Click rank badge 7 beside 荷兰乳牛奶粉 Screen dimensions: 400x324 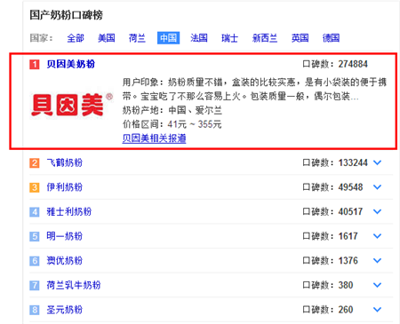[35, 286]
